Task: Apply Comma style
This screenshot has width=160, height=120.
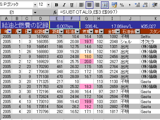Action: click(x=130, y=5)
